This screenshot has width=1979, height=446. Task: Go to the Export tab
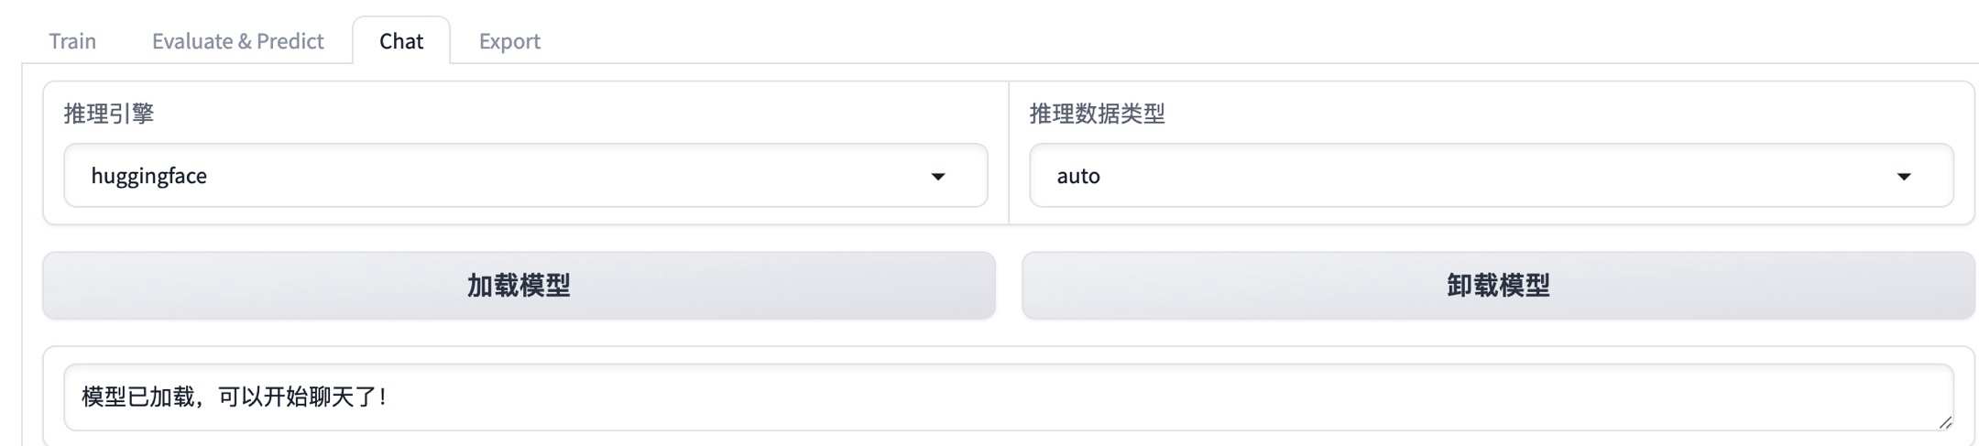coord(509,41)
